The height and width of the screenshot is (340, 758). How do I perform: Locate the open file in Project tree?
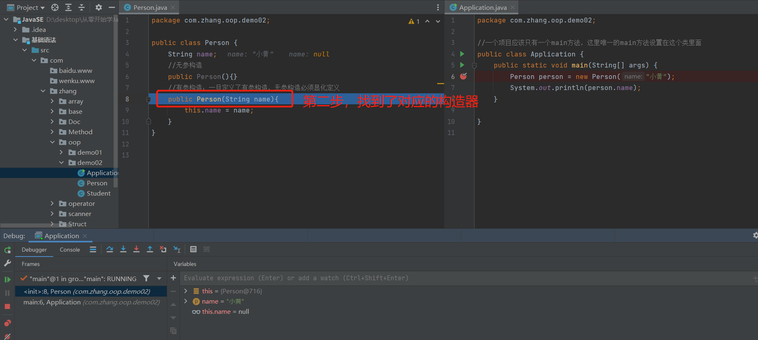click(55, 7)
